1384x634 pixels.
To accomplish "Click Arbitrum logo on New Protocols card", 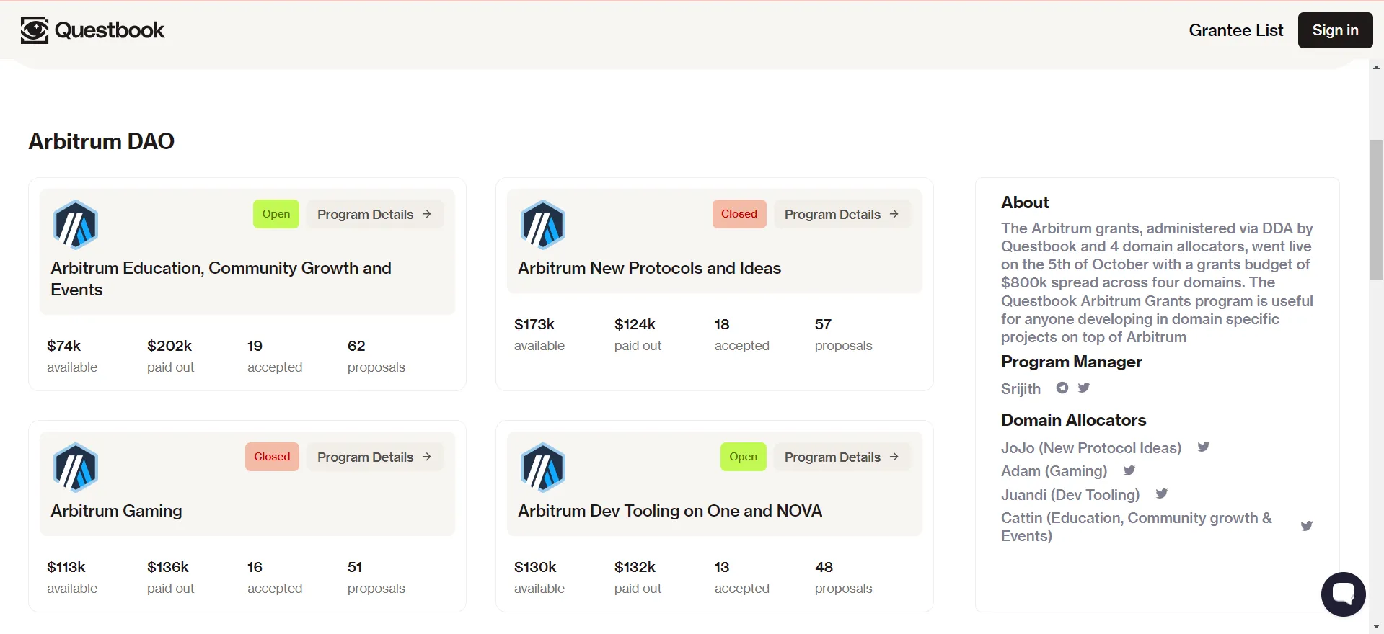I will click(543, 225).
